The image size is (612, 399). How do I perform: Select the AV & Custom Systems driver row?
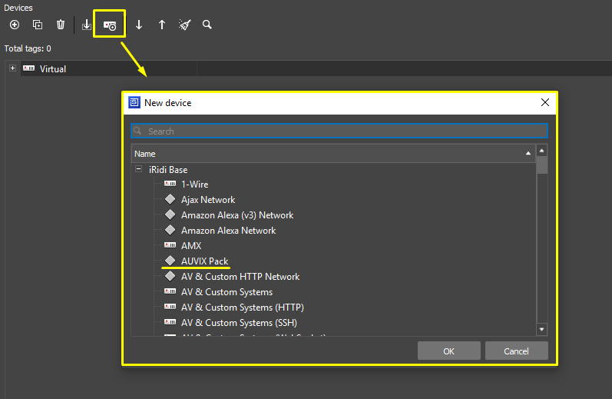point(227,292)
